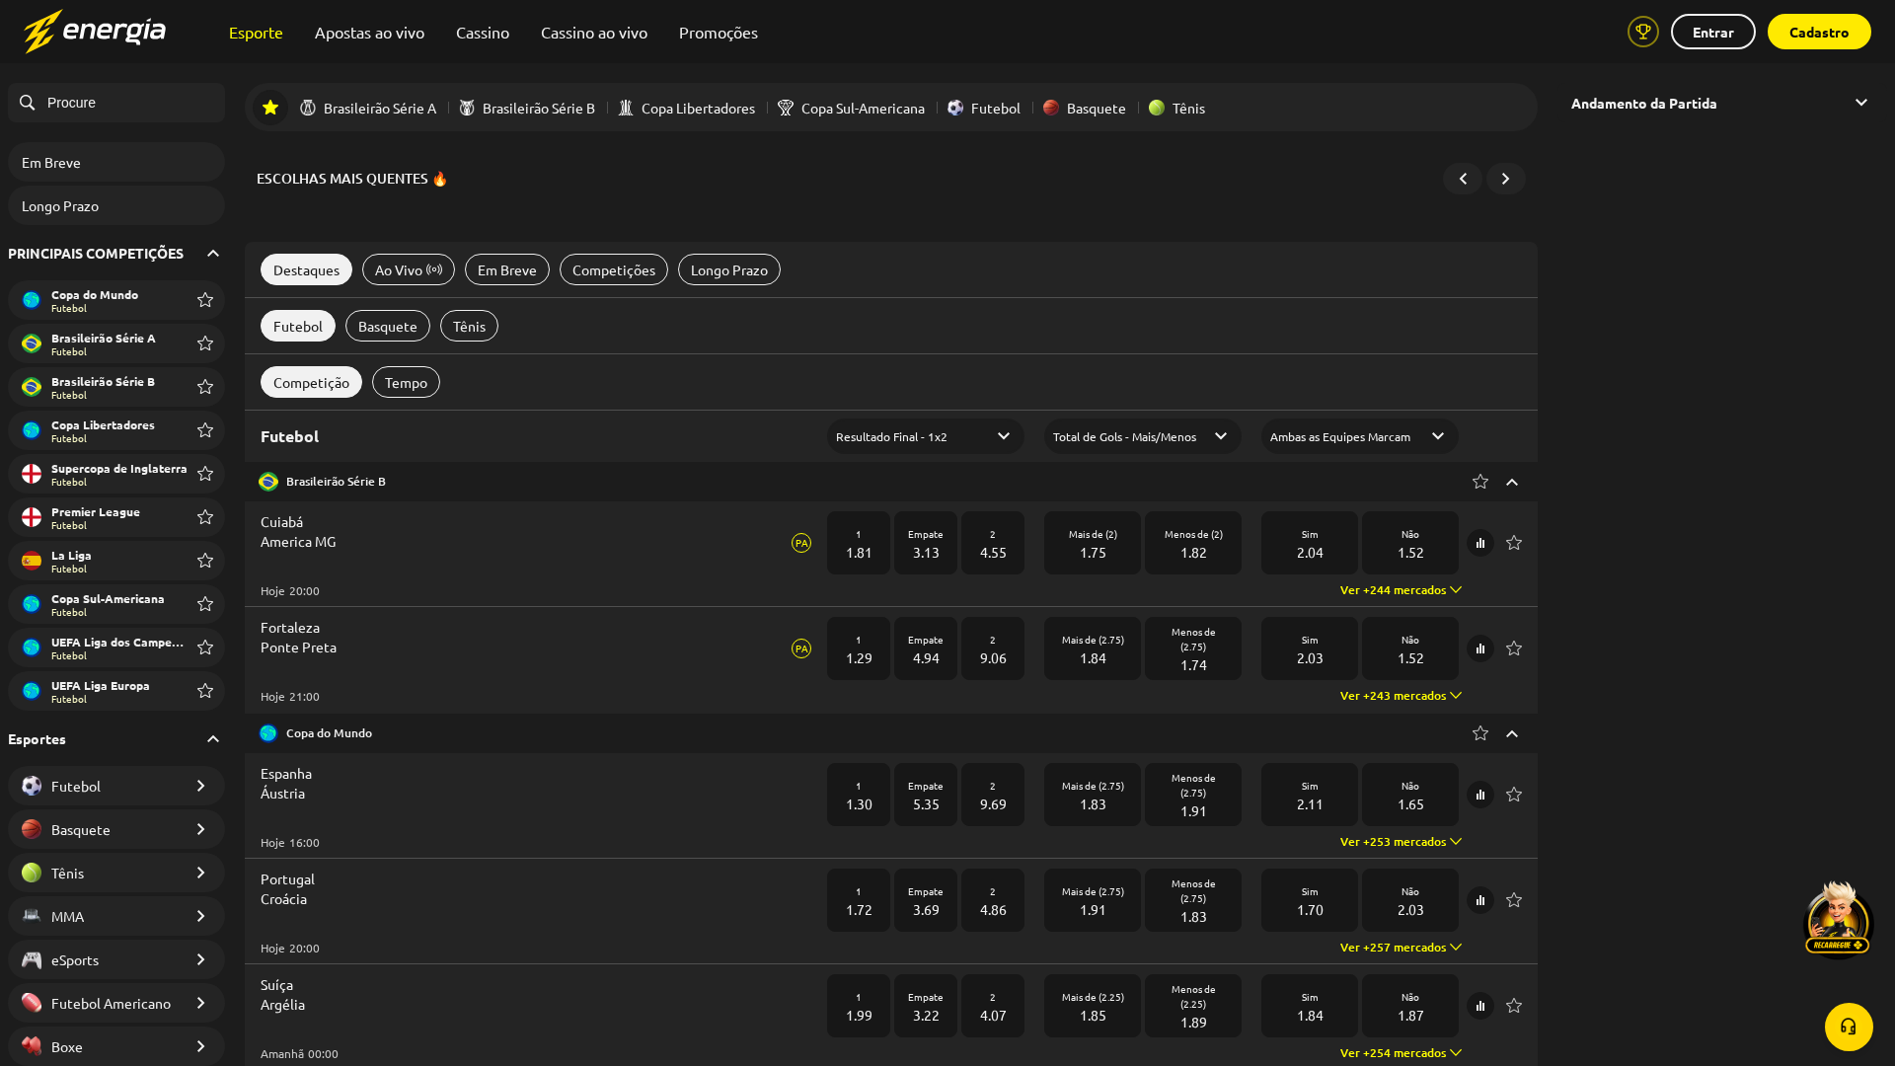
Task: Show stats for Portugal vs Croácia
Action: click(1480, 900)
